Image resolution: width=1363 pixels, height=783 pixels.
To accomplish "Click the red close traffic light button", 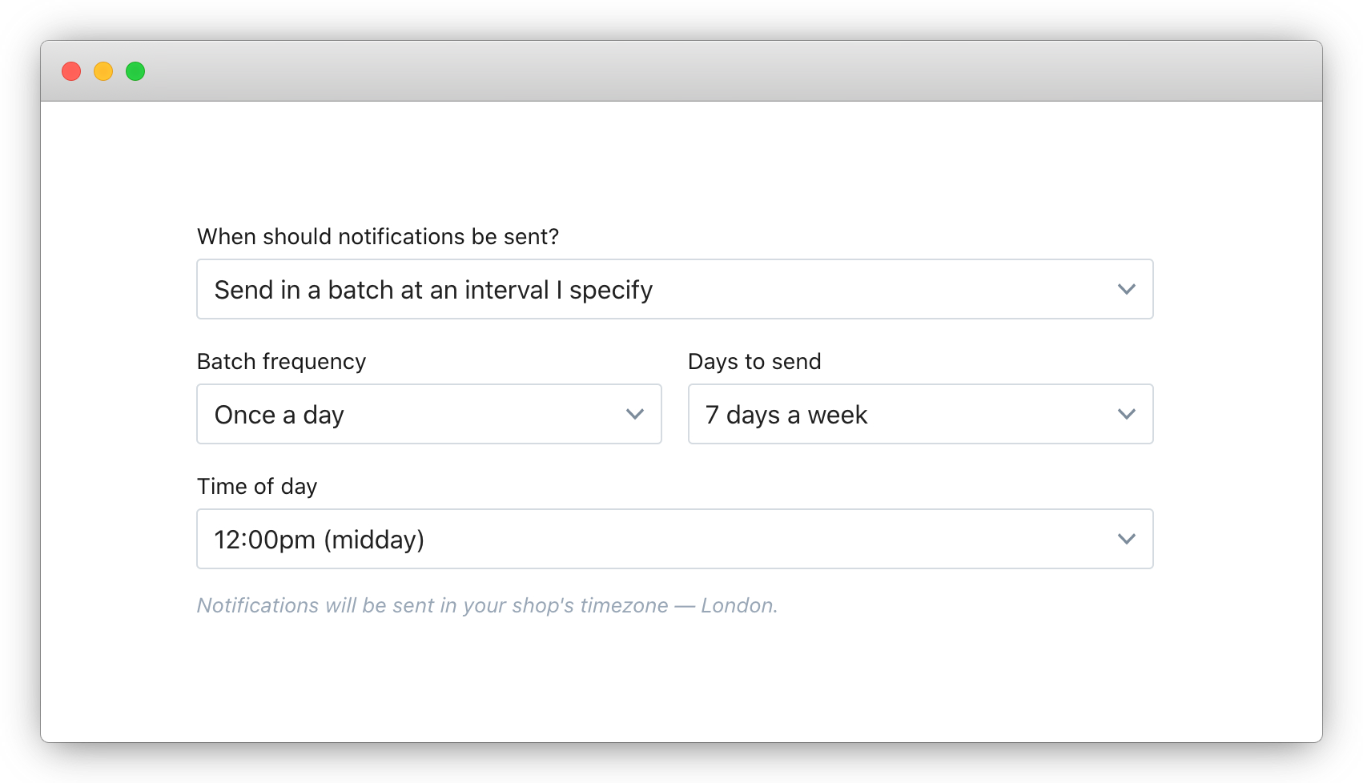I will click(x=72, y=71).
